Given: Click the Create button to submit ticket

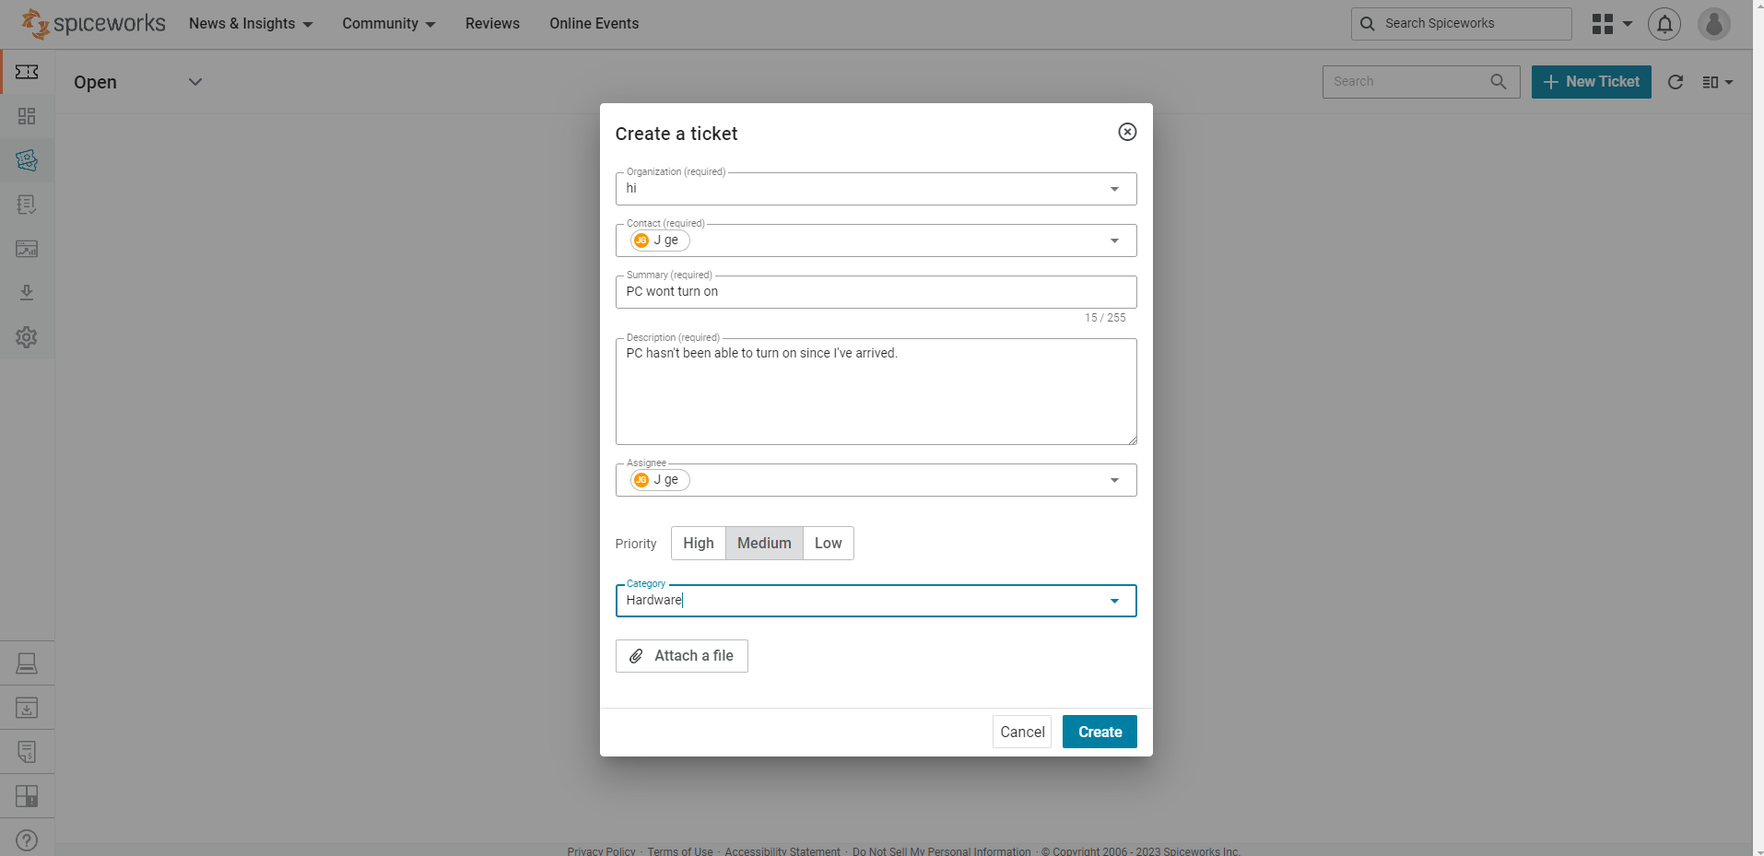Looking at the screenshot, I should pyautogui.click(x=1099, y=731).
